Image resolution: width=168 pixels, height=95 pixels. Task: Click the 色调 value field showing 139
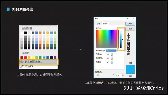point(108,55)
